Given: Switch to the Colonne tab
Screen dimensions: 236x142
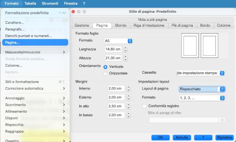Looking at the screenshot, I should click(224, 25).
